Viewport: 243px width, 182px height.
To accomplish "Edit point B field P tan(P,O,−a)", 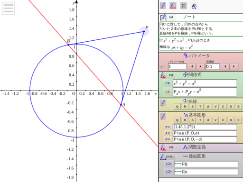I will (x=205, y=139).
